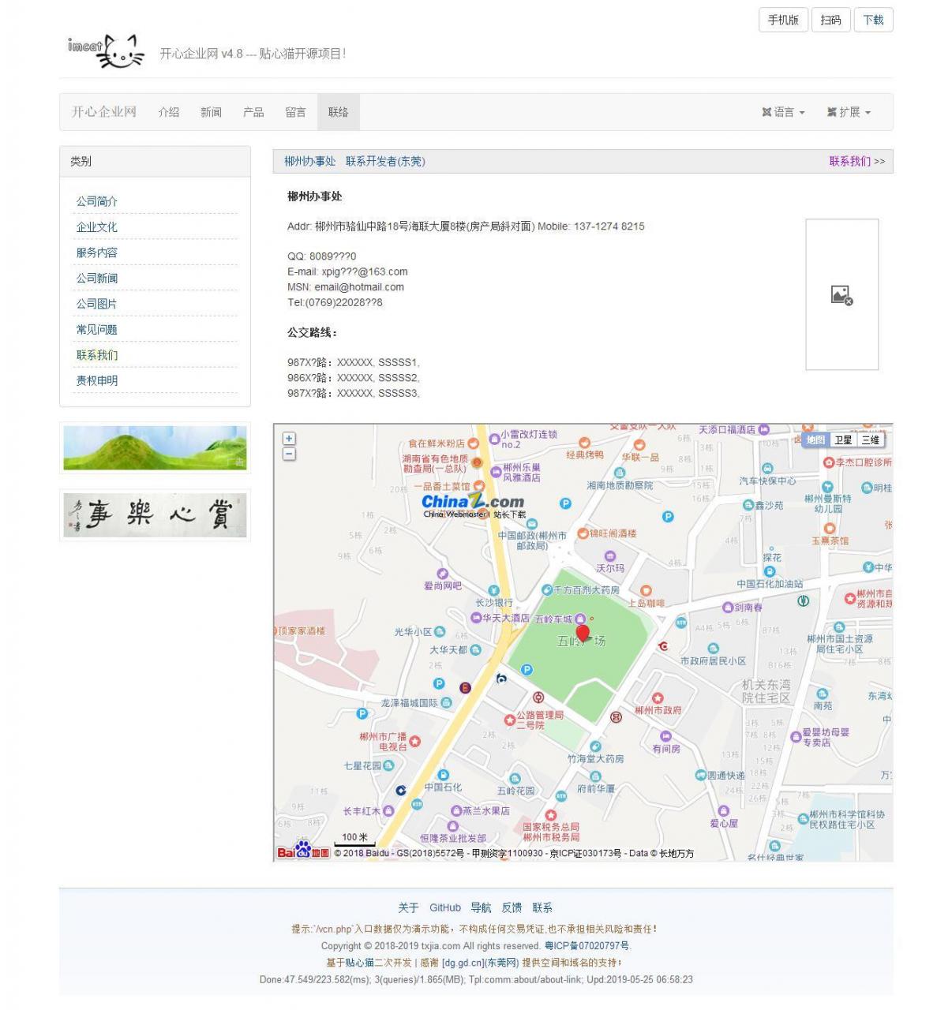Click the 导航 footer link
Viewport: 952px width, 1010px height.
[x=481, y=907]
